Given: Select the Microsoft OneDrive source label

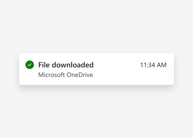Looking at the screenshot, I should coord(65,75).
